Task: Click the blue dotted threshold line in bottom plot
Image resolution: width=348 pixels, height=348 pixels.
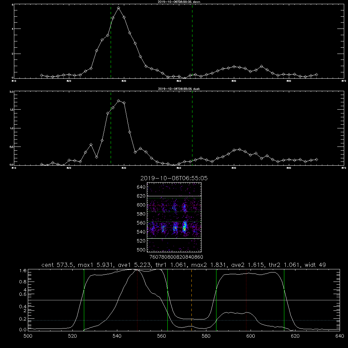Action: point(184,320)
